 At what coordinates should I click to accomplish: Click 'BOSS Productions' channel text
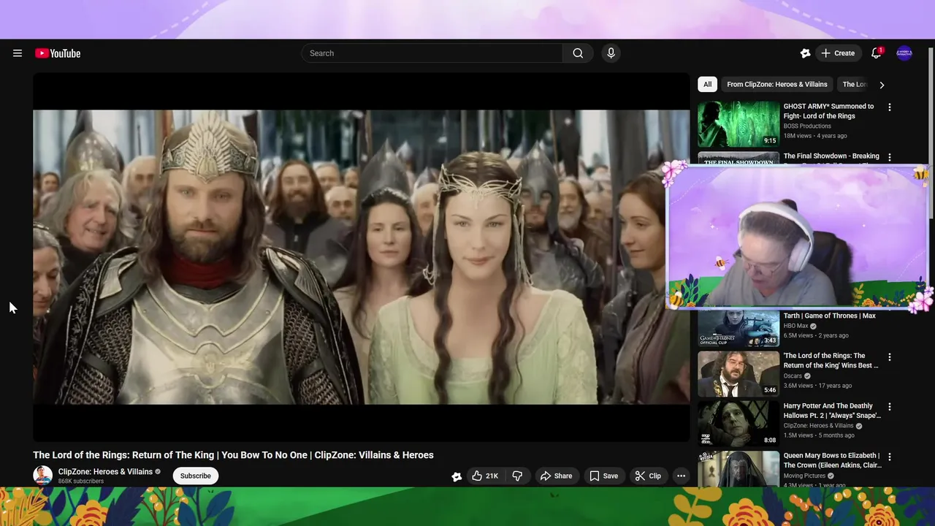click(807, 126)
